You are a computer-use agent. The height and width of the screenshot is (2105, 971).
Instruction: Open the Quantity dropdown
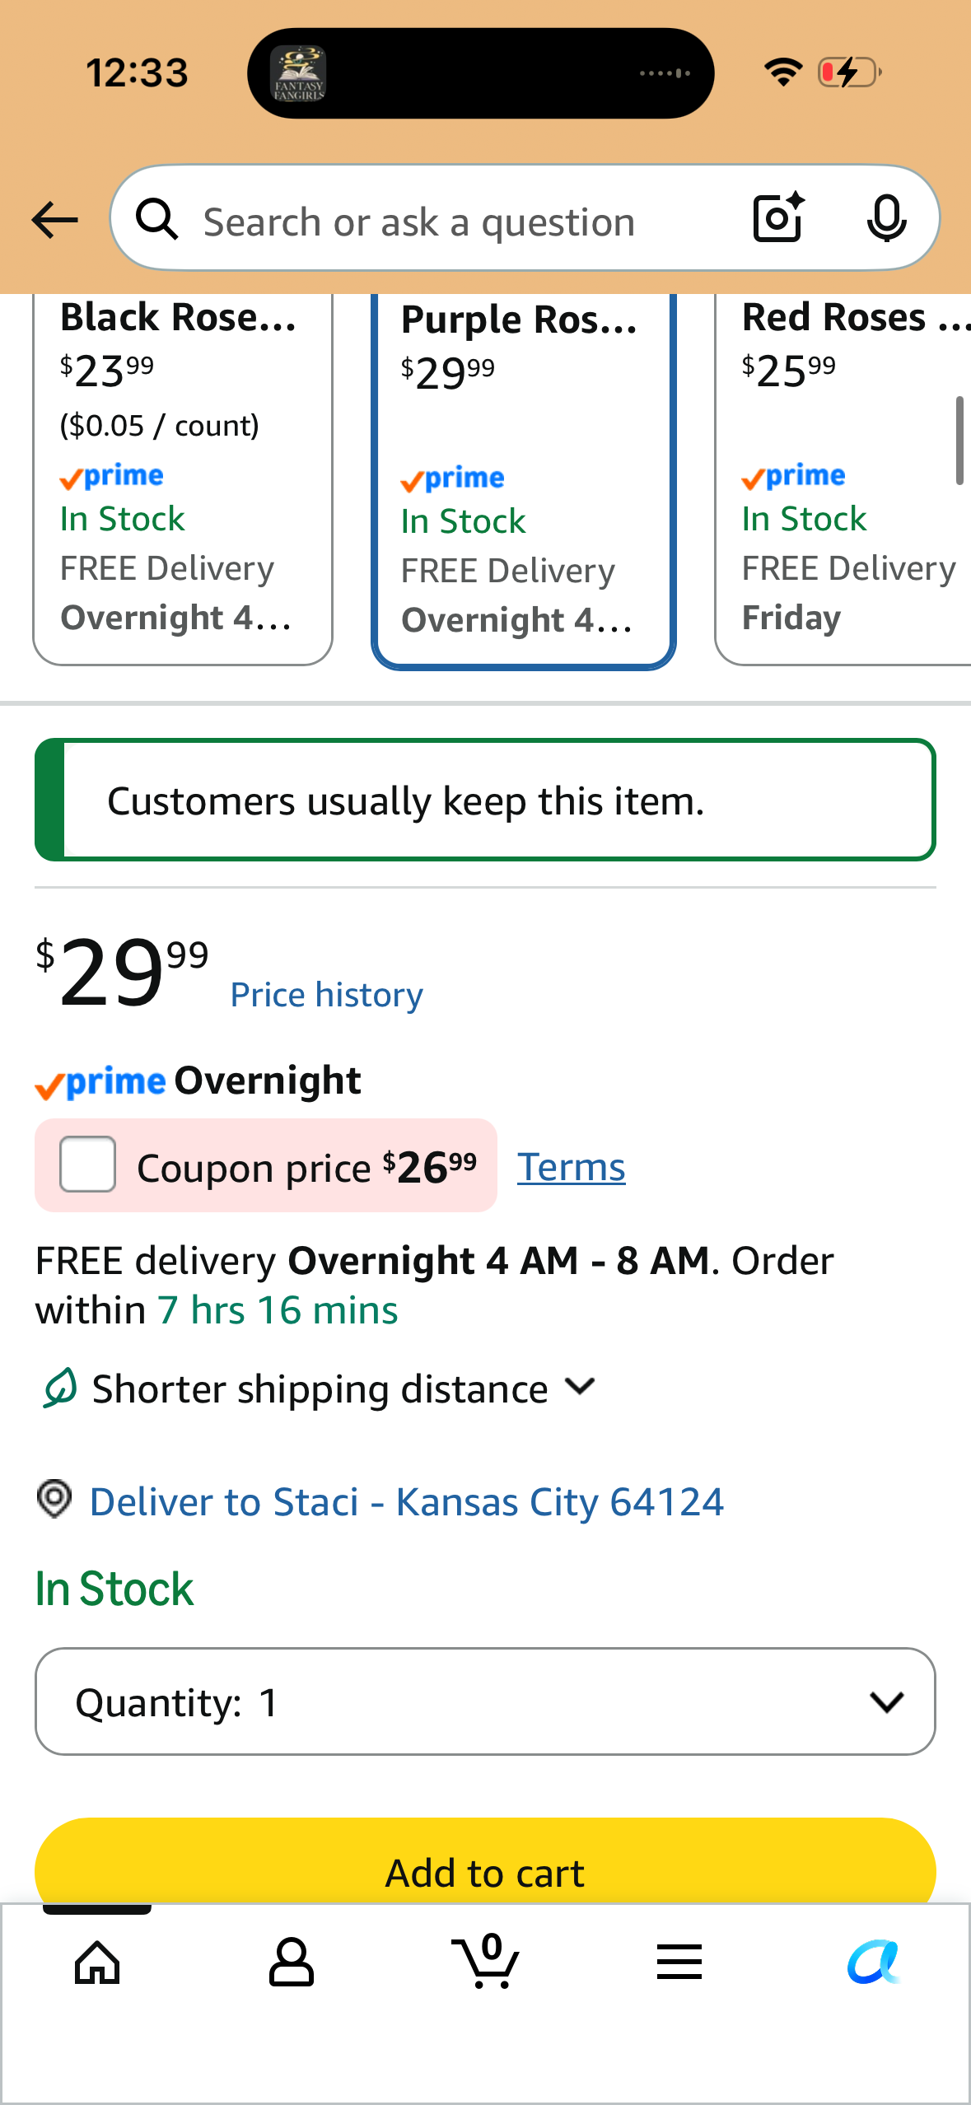click(x=485, y=1701)
